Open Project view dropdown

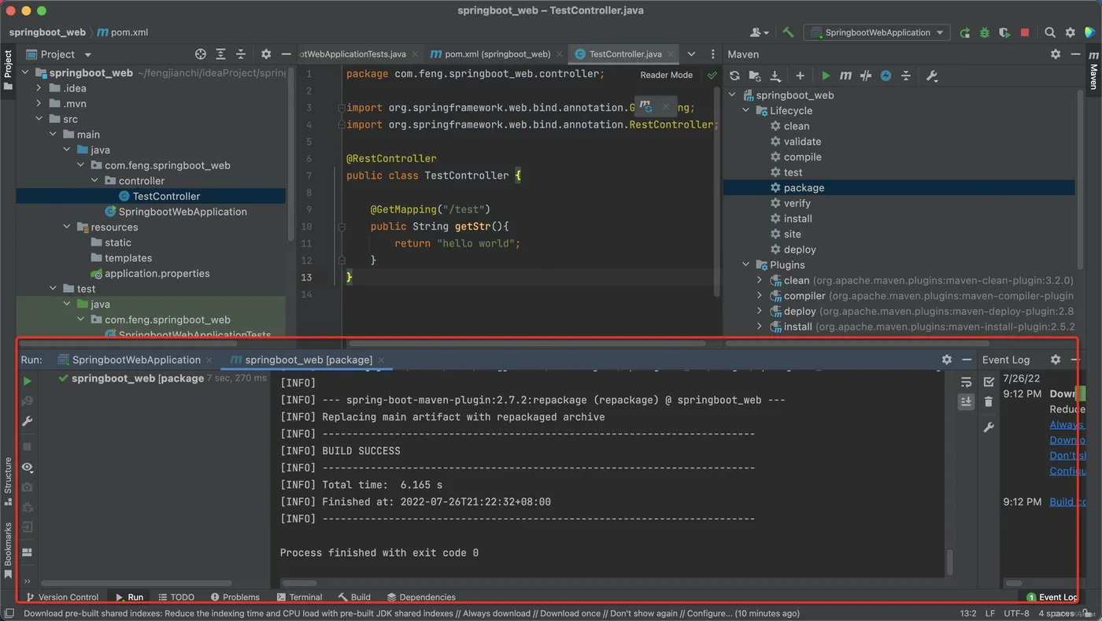pos(87,54)
